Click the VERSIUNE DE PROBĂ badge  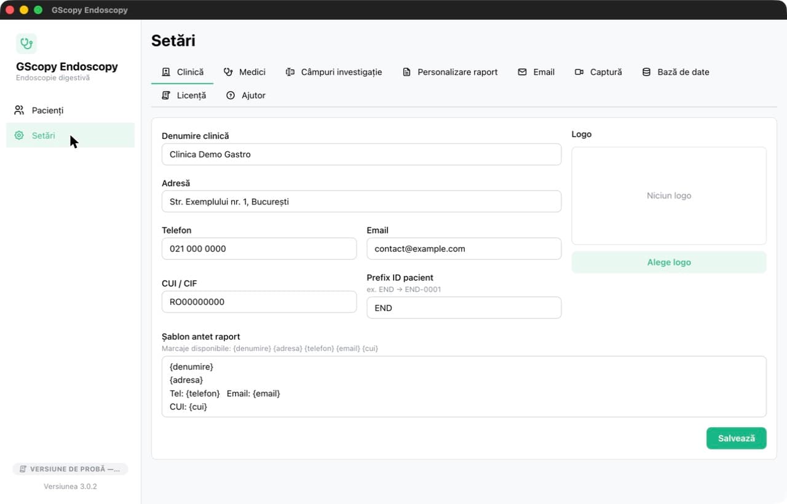(70, 469)
